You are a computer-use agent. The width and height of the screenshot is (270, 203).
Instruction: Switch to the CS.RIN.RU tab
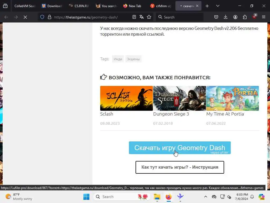click(79, 6)
